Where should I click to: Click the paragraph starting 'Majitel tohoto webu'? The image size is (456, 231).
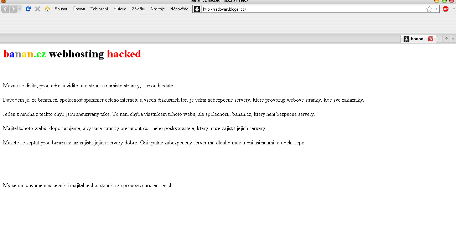tap(134, 128)
